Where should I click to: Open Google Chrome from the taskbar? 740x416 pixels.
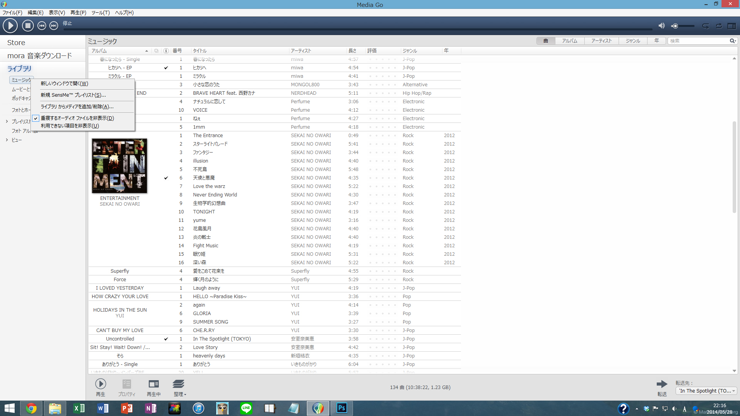coord(31,408)
